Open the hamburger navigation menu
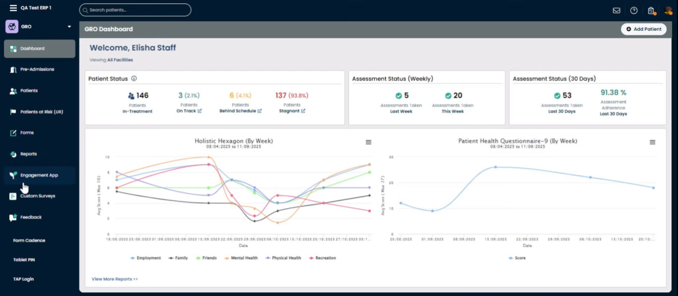This screenshot has height=296, width=678. 13,8
